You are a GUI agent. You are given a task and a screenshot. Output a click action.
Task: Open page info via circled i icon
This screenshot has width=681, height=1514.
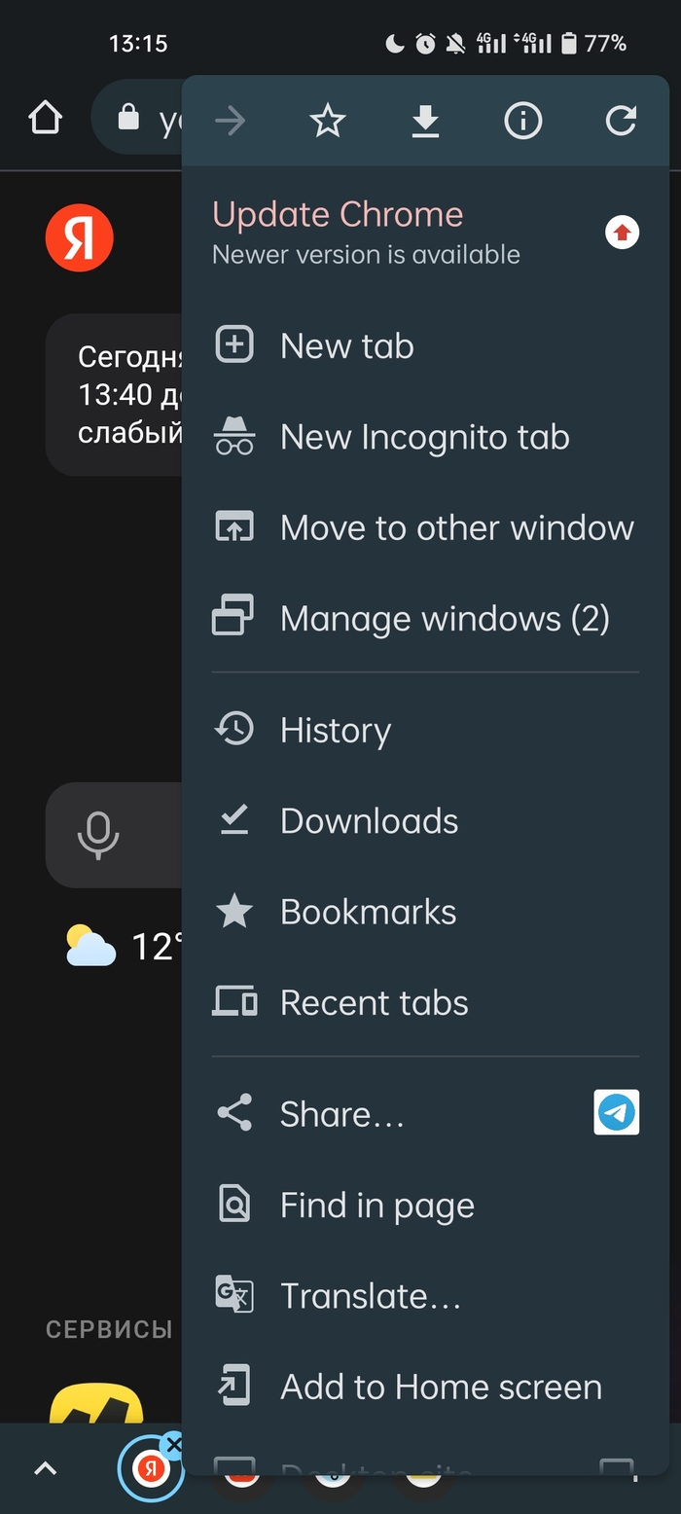[x=522, y=122]
